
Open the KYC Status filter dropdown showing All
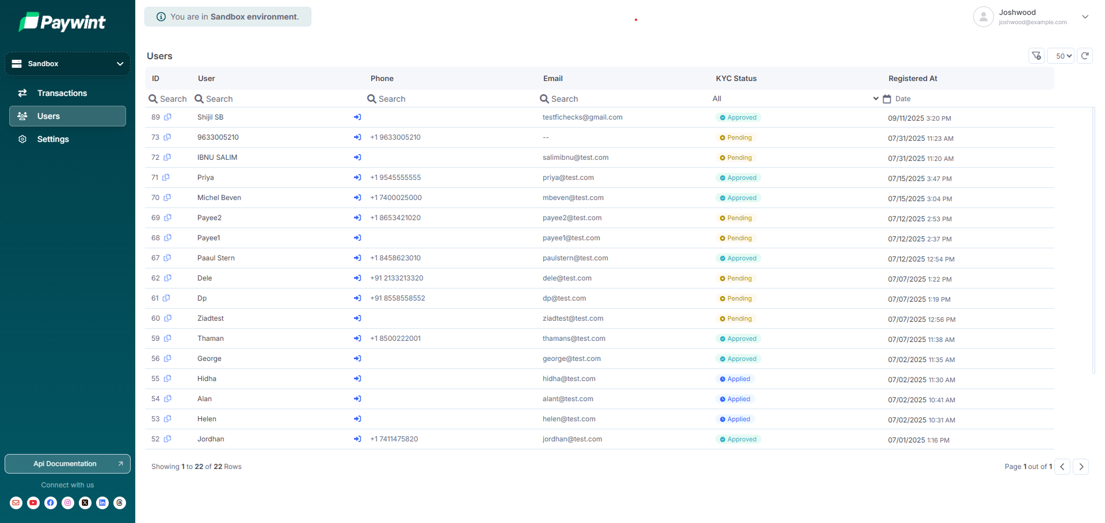click(794, 98)
